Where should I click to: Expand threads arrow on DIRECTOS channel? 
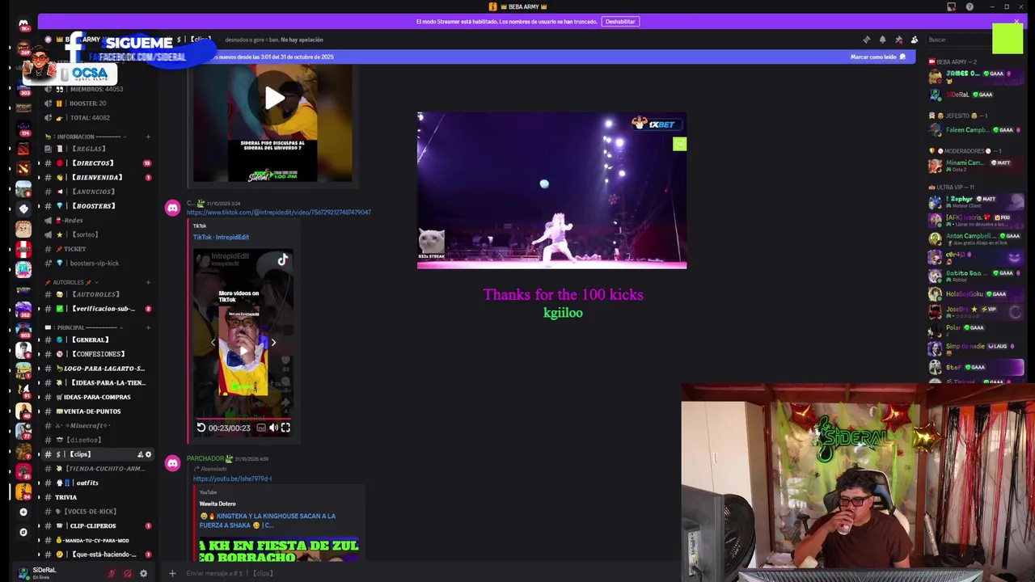39,163
